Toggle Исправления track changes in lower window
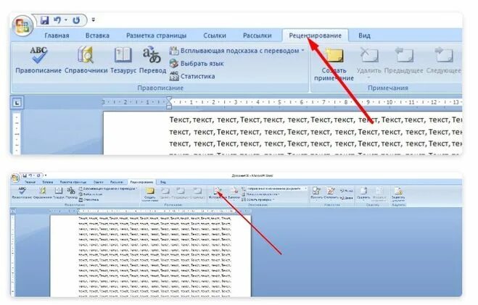This screenshot has height=305, width=478. pyautogui.click(x=218, y=193)
